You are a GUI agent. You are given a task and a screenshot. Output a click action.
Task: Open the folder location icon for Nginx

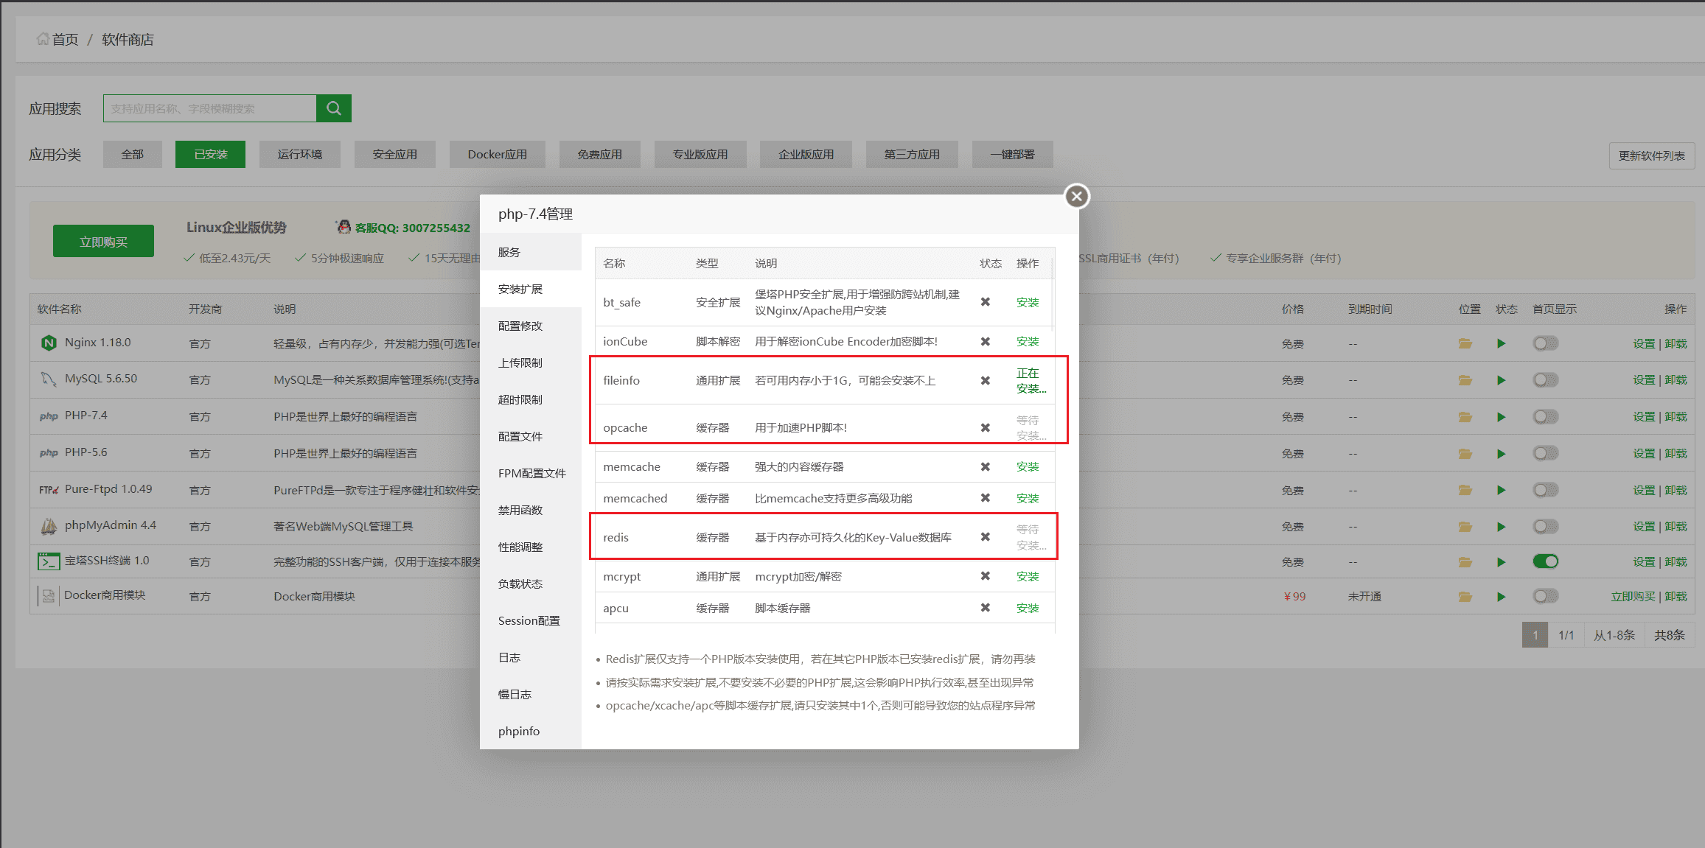(1465, 343)
